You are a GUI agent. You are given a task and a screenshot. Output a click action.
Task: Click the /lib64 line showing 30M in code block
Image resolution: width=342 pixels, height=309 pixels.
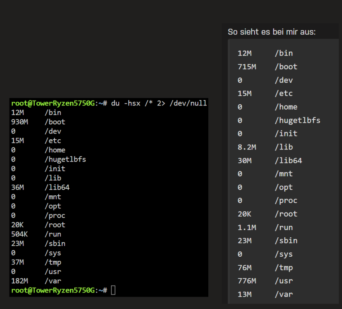tap(270, 161)
